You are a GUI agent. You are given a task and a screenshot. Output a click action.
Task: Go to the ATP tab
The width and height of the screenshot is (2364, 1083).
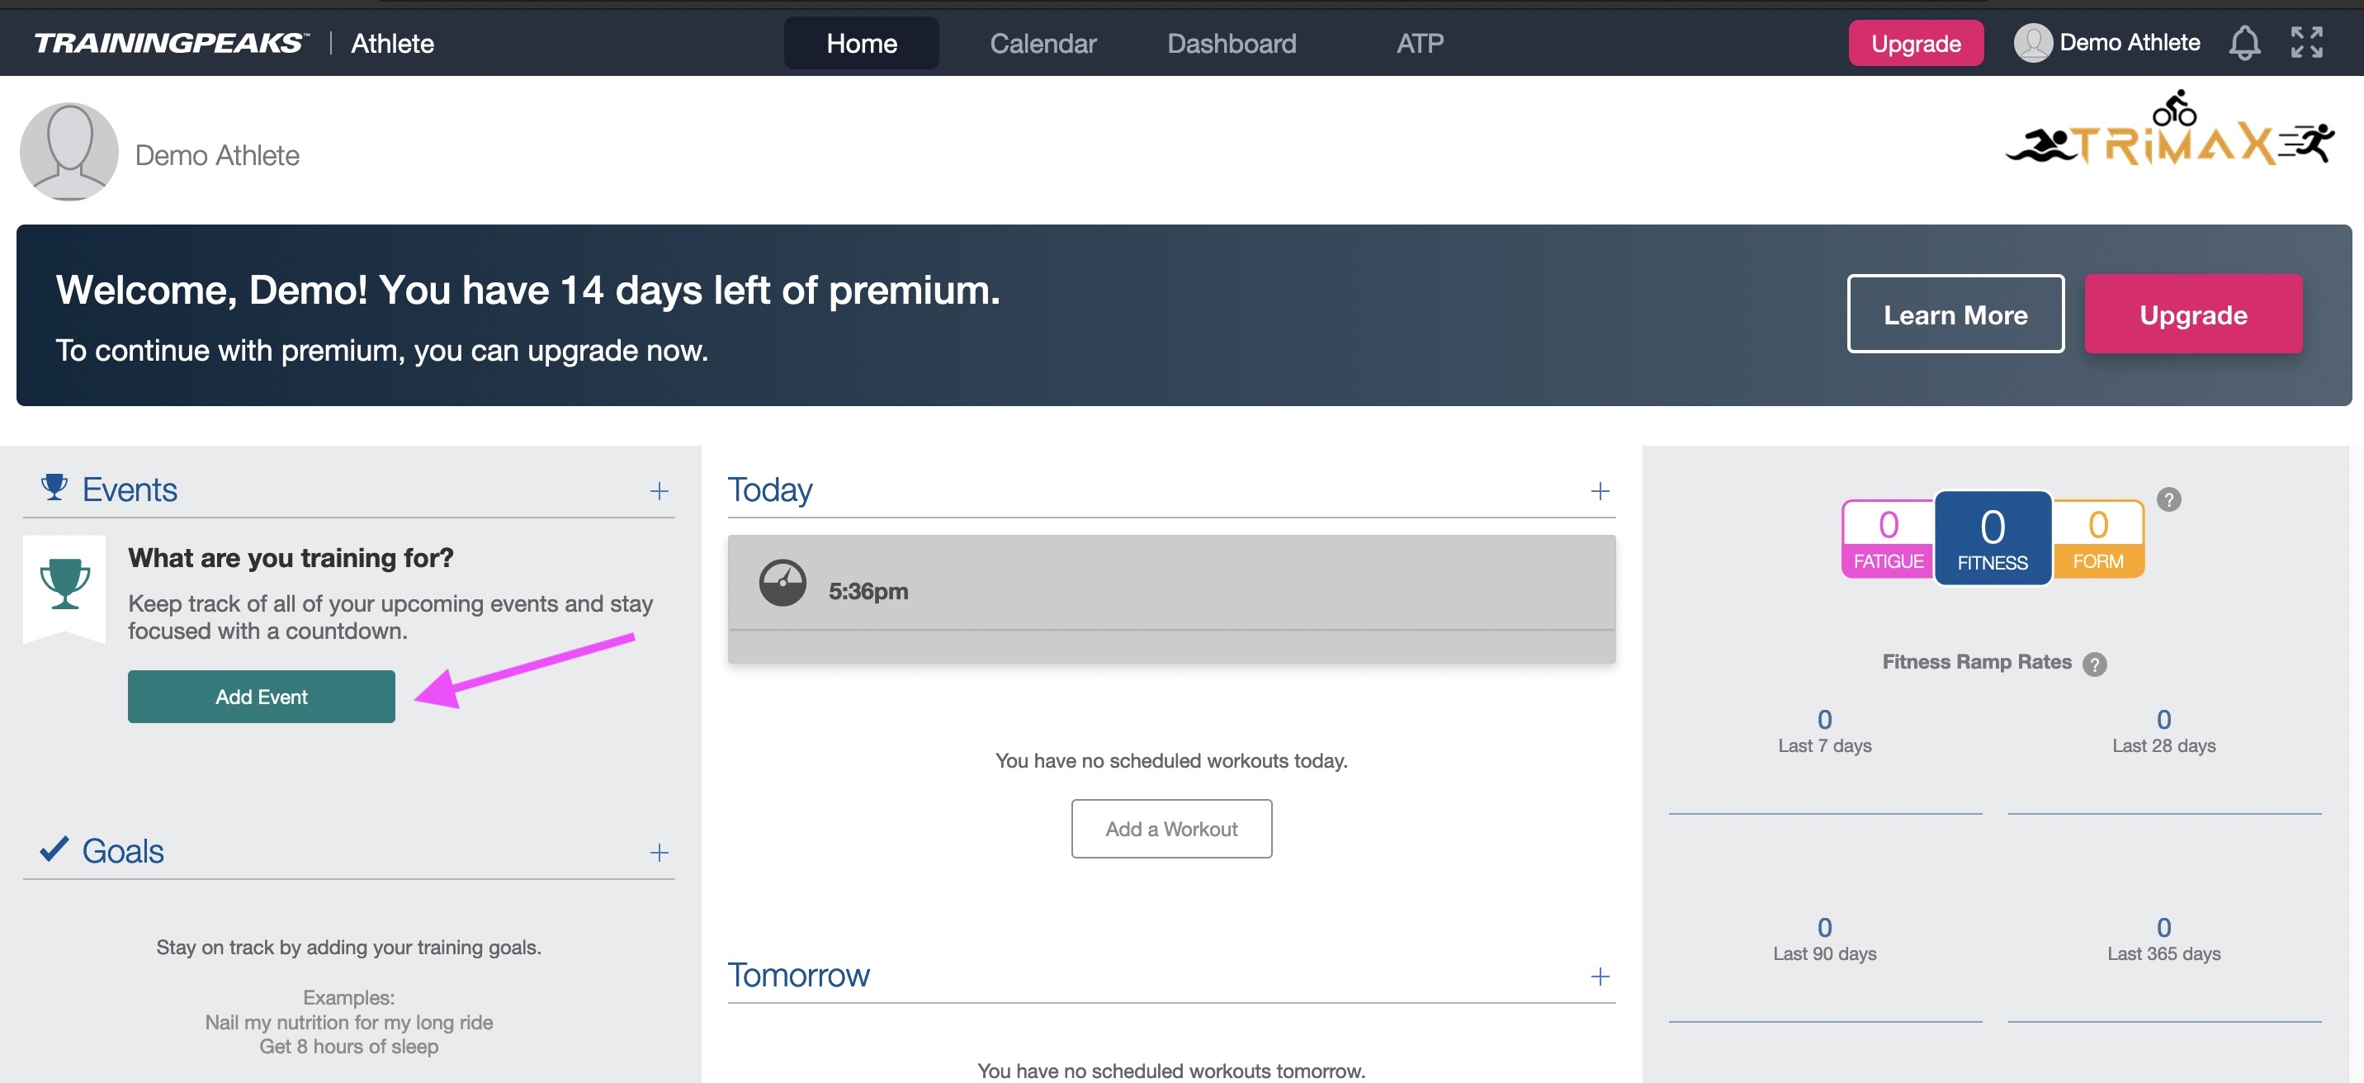1420,43
